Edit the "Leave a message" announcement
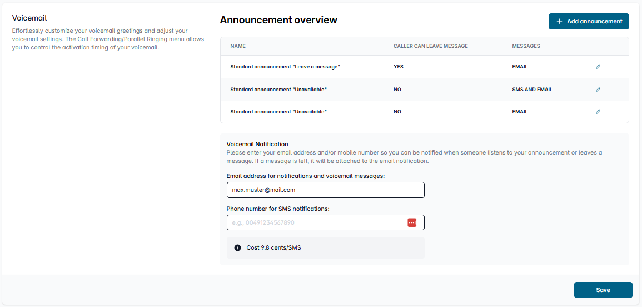 coord(598,67)
